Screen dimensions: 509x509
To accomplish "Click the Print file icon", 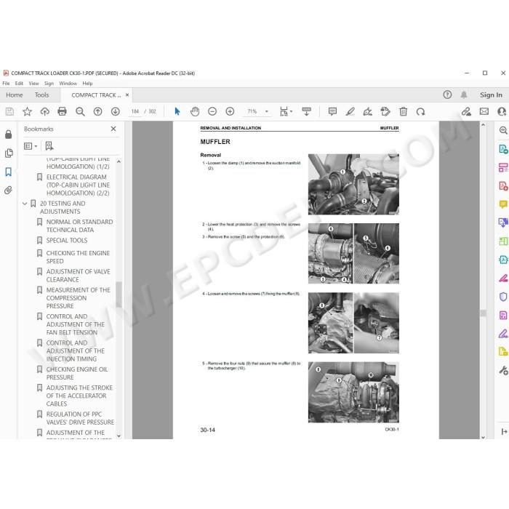I will (62, 112).
